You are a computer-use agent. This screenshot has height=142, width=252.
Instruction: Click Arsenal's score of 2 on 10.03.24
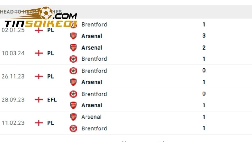204,48
